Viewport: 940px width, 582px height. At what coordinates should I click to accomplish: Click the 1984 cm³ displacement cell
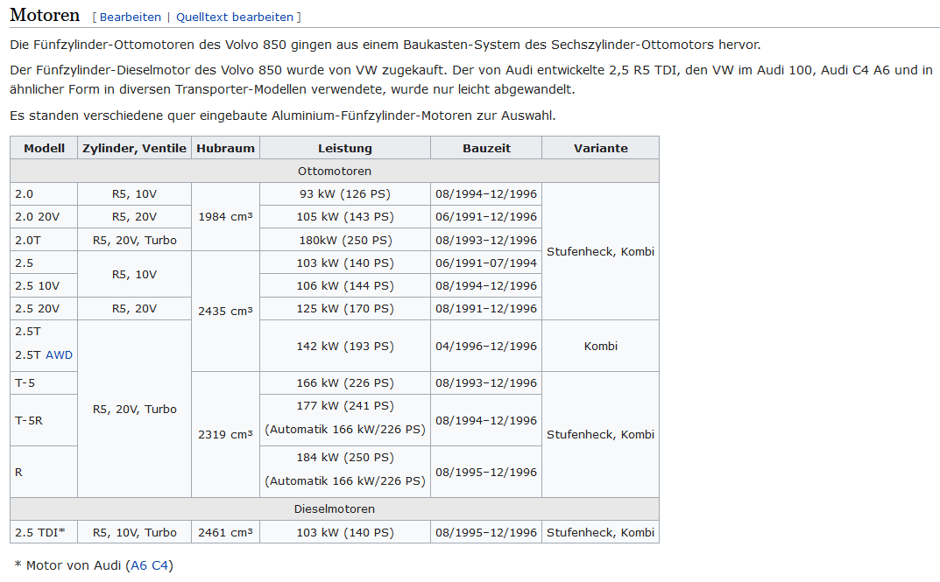pos(225,217)
